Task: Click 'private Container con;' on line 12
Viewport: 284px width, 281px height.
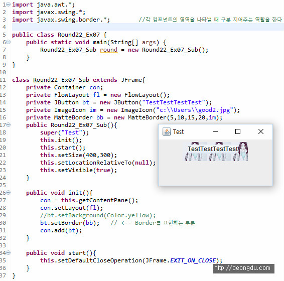Action: (x=65, y=87)
